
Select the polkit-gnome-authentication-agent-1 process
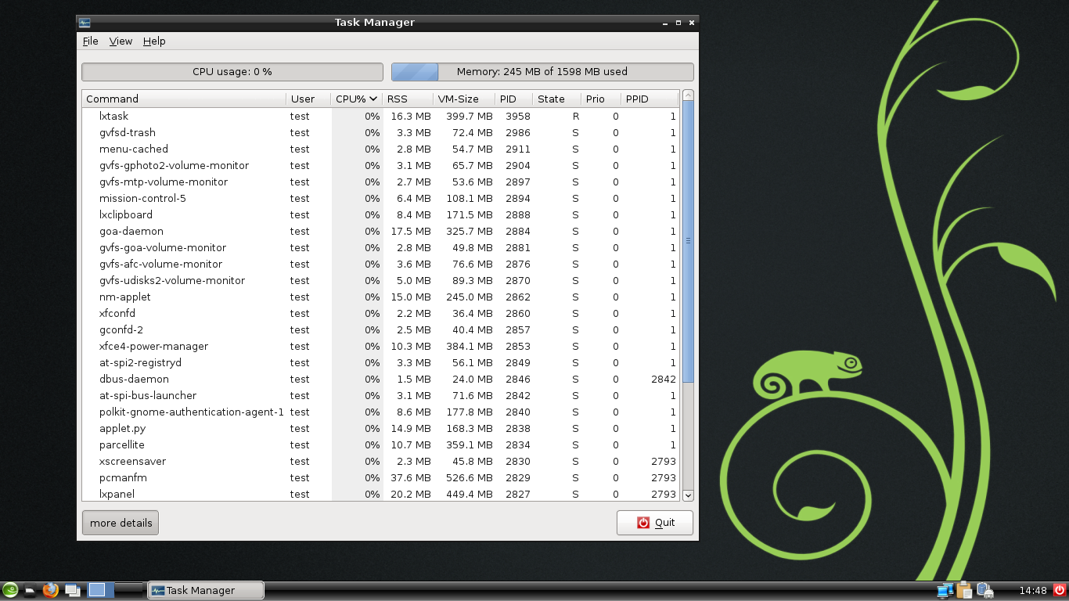(380, 412)
